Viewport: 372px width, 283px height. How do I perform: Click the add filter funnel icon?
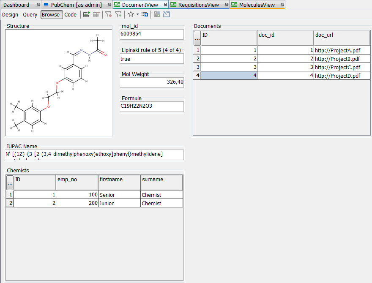click(118, 14)
